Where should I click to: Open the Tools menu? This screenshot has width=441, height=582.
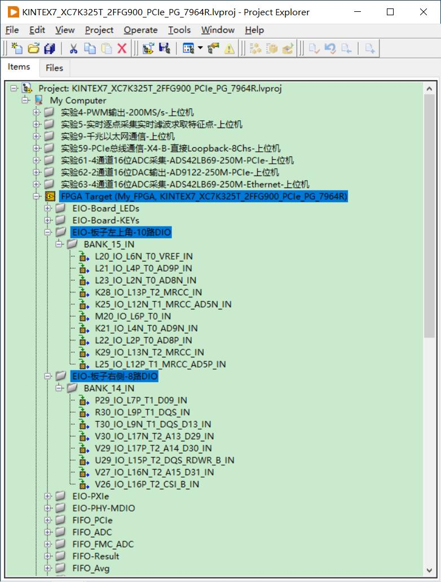(x=179, y=30)
